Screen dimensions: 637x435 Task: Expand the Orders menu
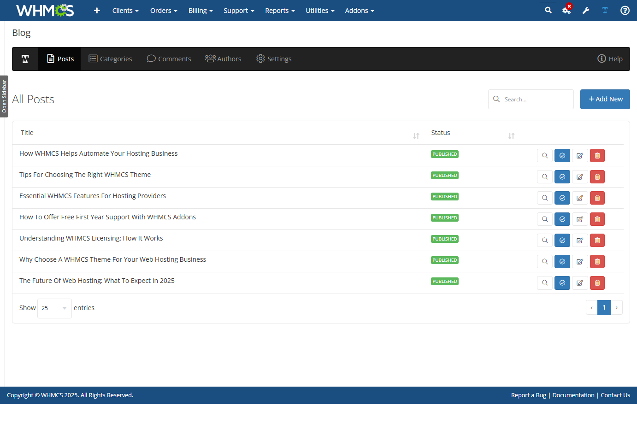(164, 11)
